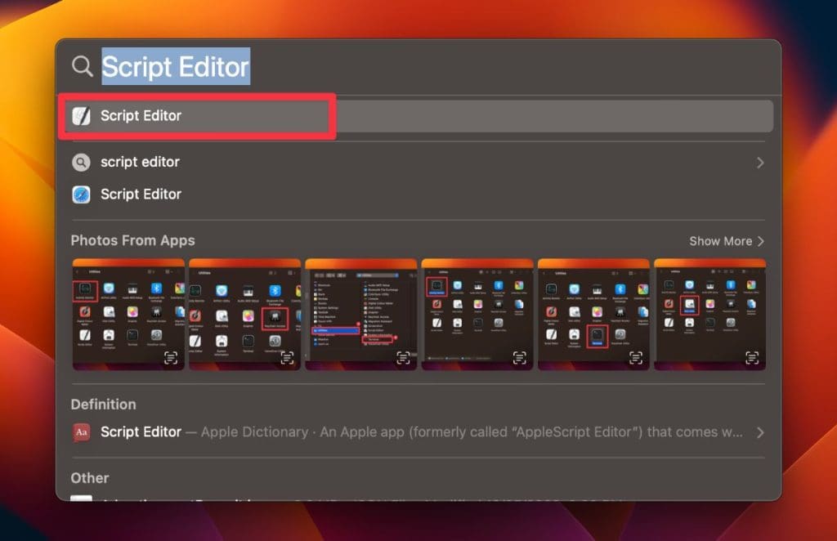Screen dimensions: 837x541
Task: Click the 'Definition' section heading
Action: [104, 405]
